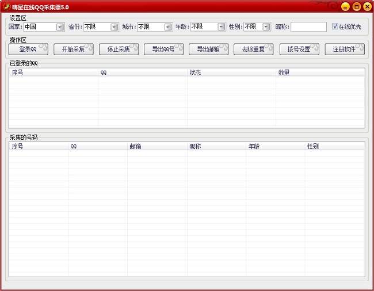The width and height of the screenshot is (374, 291).
Task: Click the 导出邮箱 export email button
Action: point(208,49)
